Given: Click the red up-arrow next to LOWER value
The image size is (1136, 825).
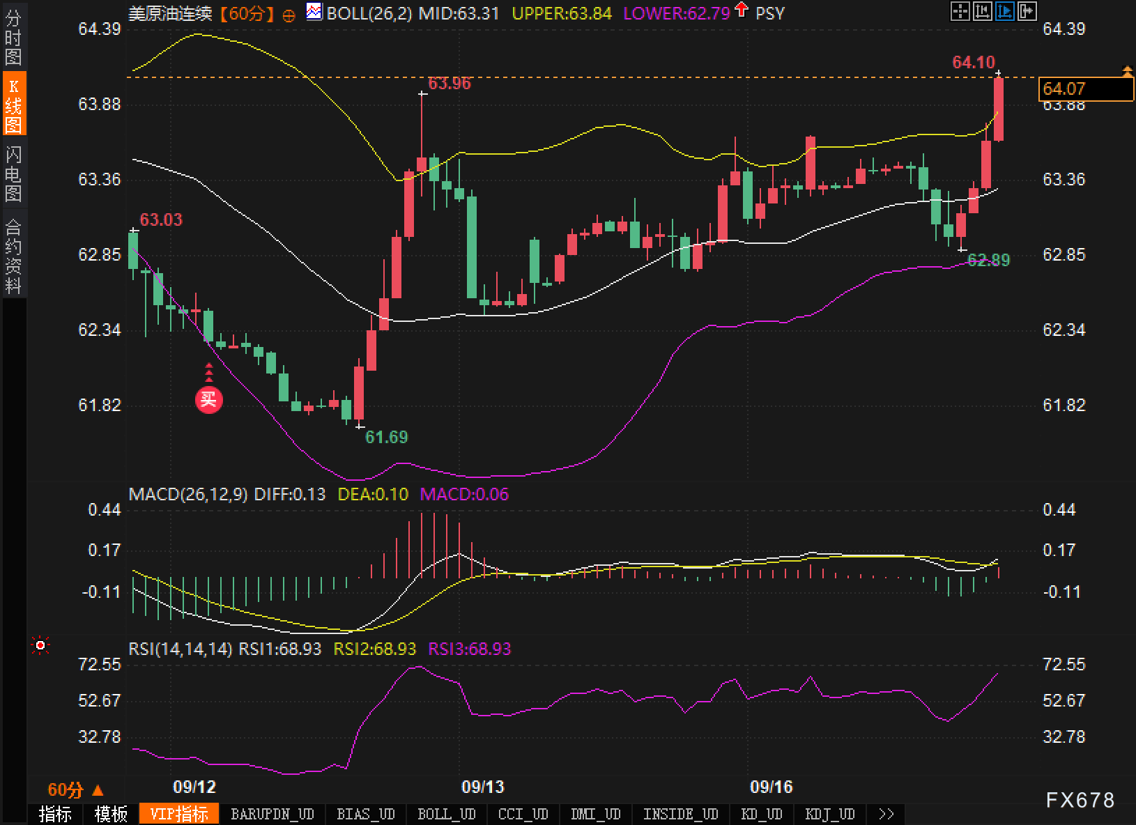Looking at the screenshot, I should point(742,11).
